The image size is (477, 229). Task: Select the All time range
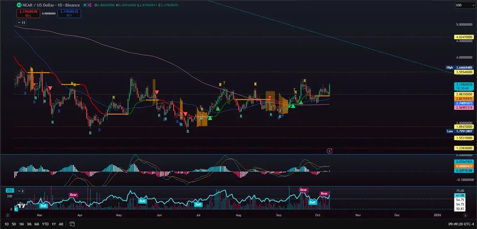[61, 224]
